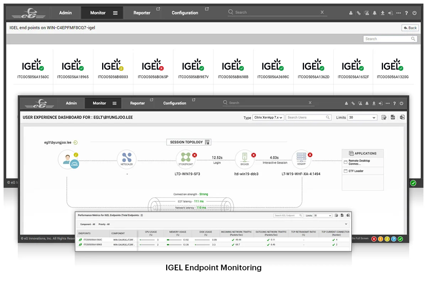Click the power icon in the User Experience Dashboard window
Viewport: 427px width, 281px height.
coord(401,104)
